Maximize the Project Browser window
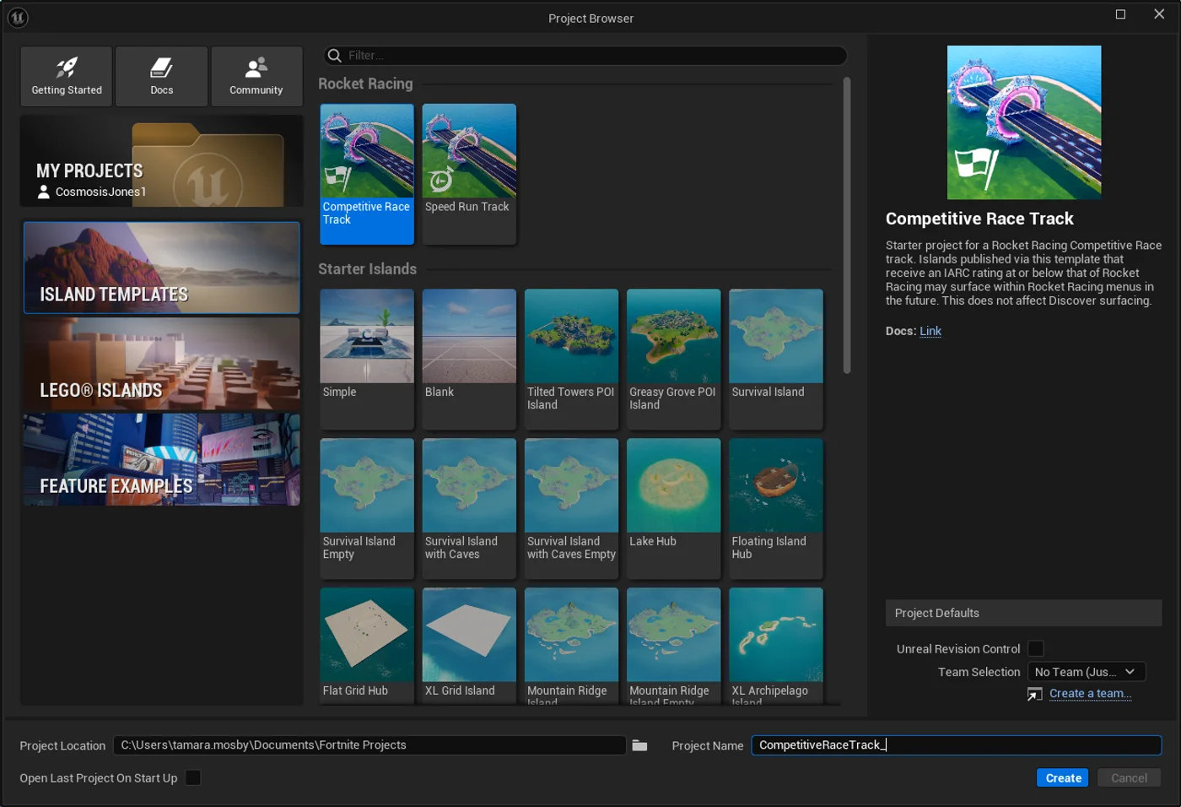The image size is (1181, 807). click(1120, 14)
